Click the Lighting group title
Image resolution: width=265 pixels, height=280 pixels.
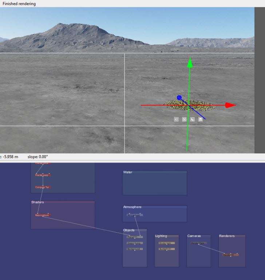coord(161,236)
